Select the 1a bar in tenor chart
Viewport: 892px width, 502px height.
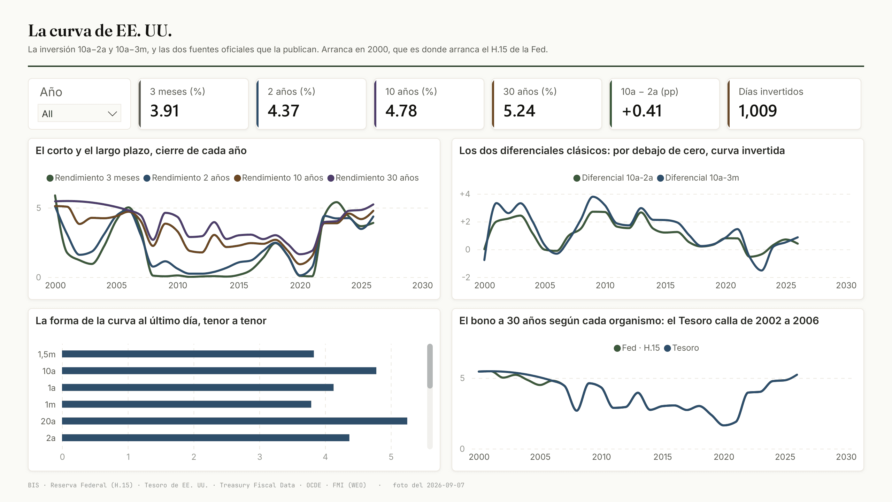click(x=198, y=388)
